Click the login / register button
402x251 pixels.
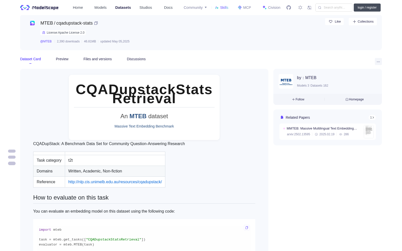click(367, 8)
